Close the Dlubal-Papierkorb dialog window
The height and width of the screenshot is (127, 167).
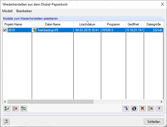coord(163,4)
